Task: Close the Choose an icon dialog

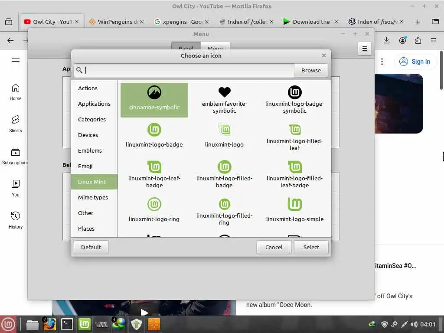Action: (x=323, y=55)
